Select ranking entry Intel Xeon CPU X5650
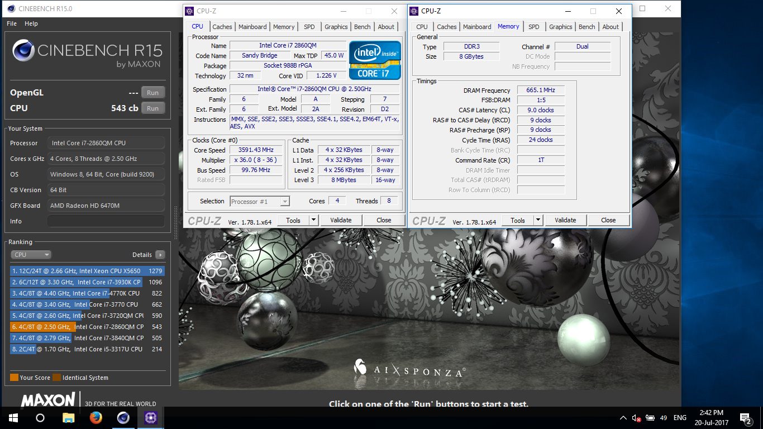 88,271
